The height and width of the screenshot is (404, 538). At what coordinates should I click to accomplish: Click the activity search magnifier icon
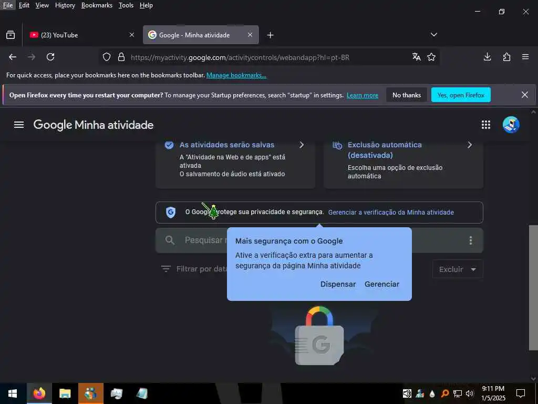pos(170,240)
